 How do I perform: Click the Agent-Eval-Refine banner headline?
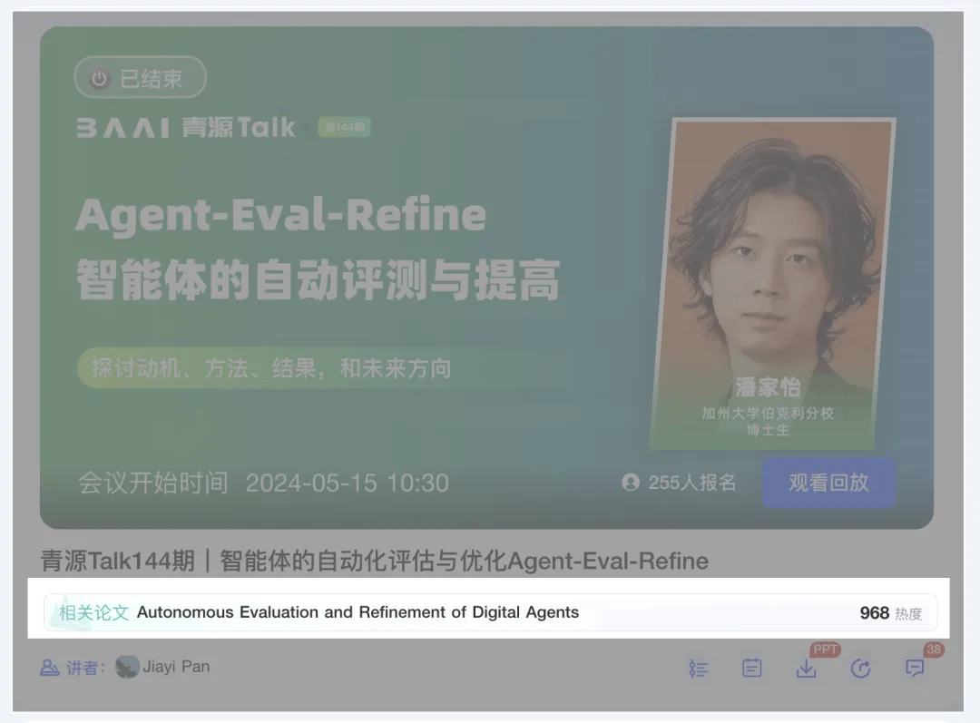(281, 215)
